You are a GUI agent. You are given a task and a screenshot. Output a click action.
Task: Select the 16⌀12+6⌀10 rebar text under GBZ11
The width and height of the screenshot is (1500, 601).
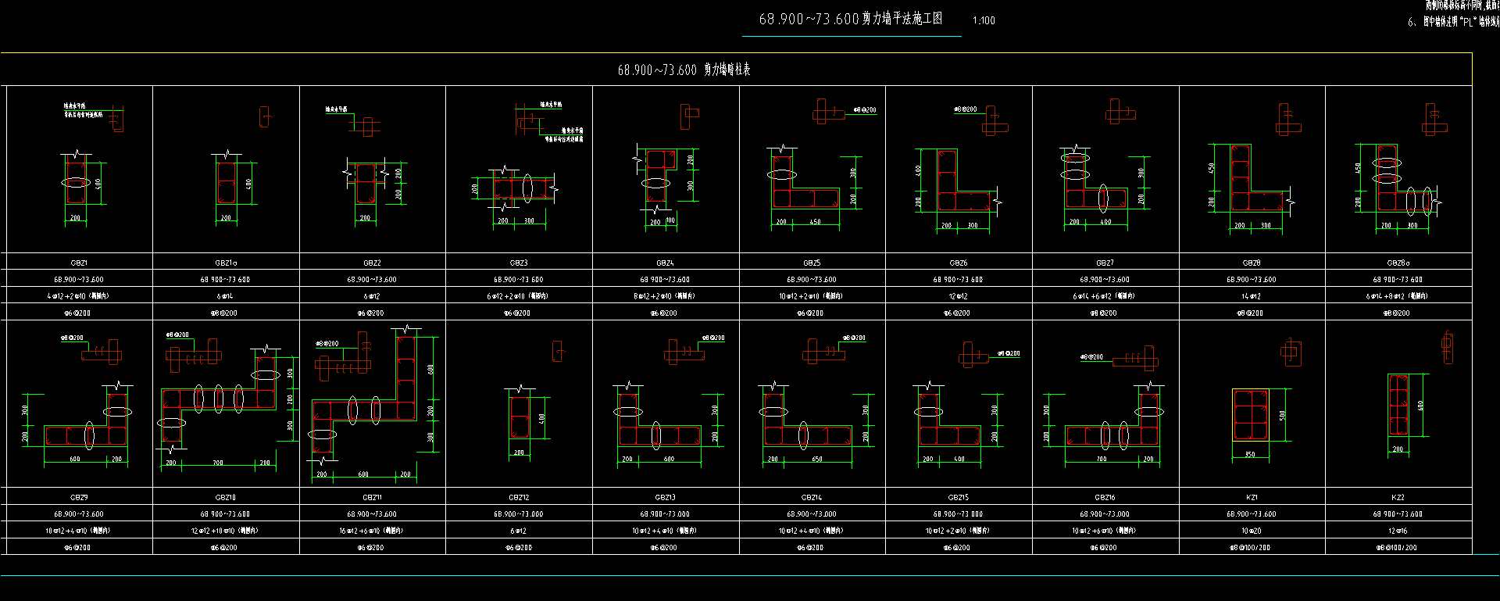[372, 531]
